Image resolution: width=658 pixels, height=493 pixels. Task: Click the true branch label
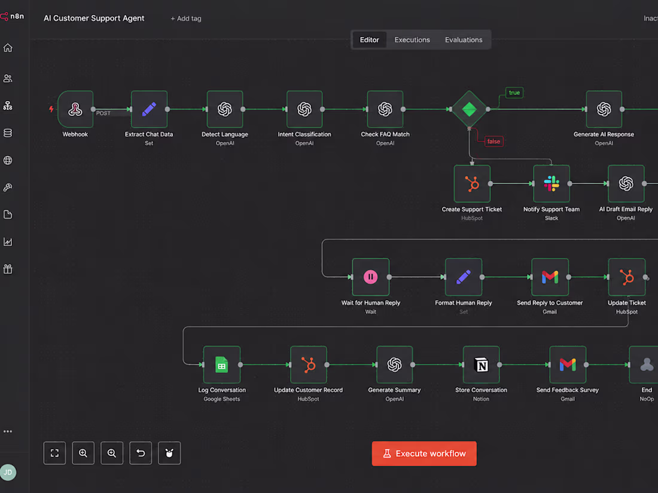tap(514, 93)
